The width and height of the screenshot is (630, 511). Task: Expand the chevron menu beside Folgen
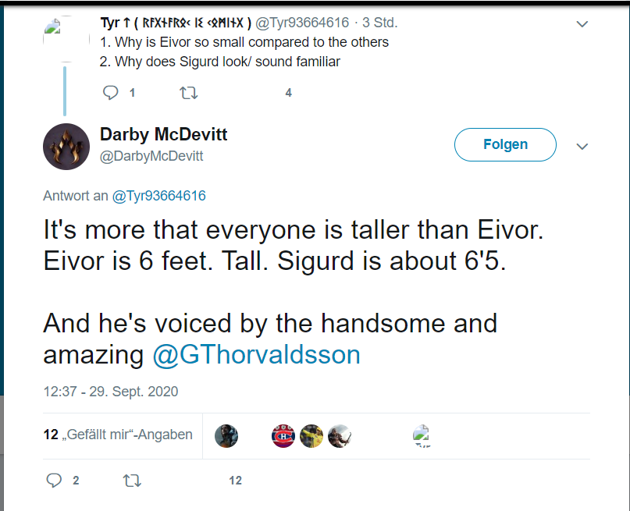582,146
